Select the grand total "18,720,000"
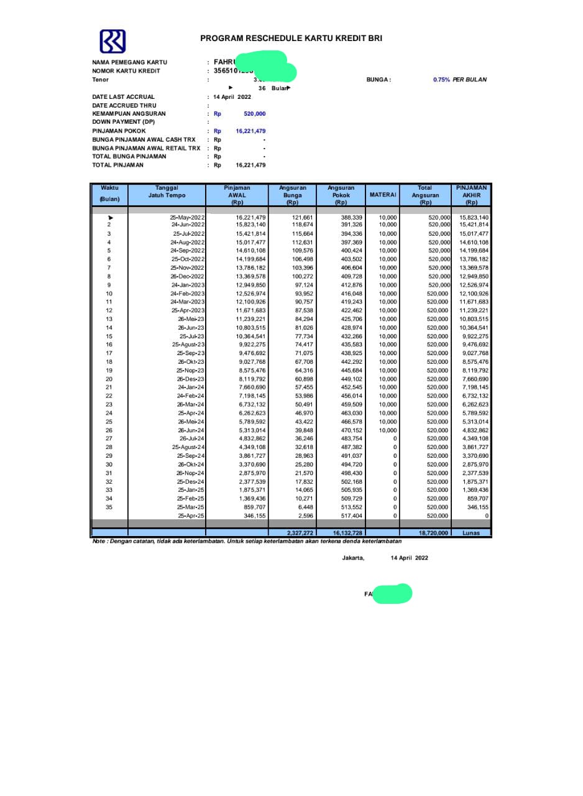The image size is (583, 796). (x=434, y=533)
